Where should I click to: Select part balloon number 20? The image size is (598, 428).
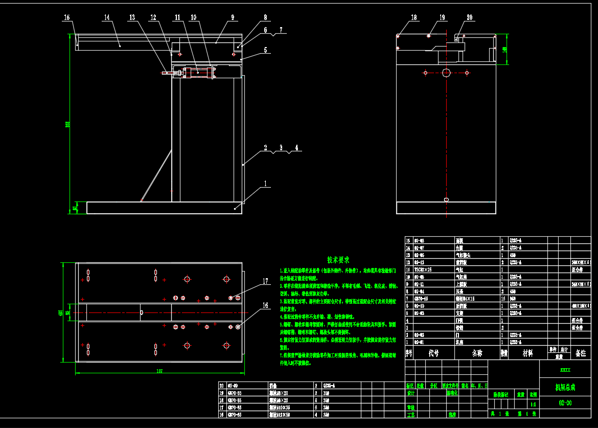pyautogui.click(x=470, y=17)
